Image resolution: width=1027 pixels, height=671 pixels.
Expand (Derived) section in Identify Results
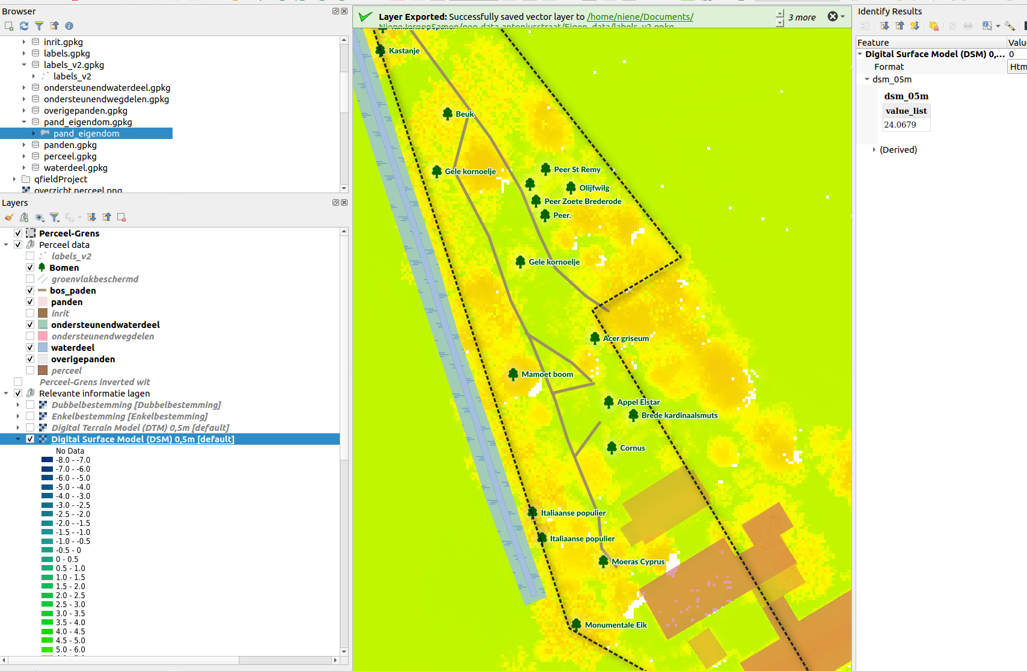pyautogui.click(x=874, y=150)
